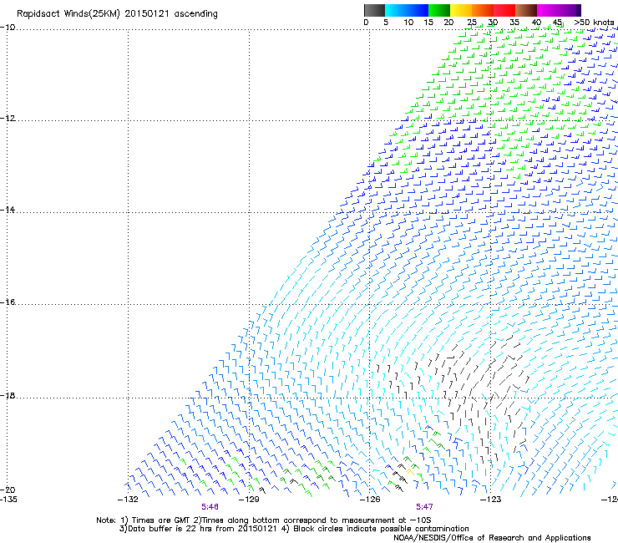The image size is (618, 543).
Task: Select the '40' label under the color bar
Action: pyautogui.click(x=536, y=22)
